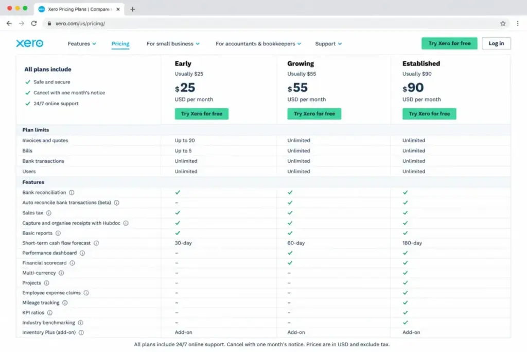
Task: Click 'Up to 5' bills cell
Action: (183, 151)
